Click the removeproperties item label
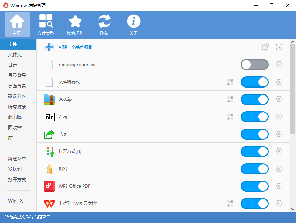The height and width of the screenshot is (223, 296). click(x=77, y=65)
